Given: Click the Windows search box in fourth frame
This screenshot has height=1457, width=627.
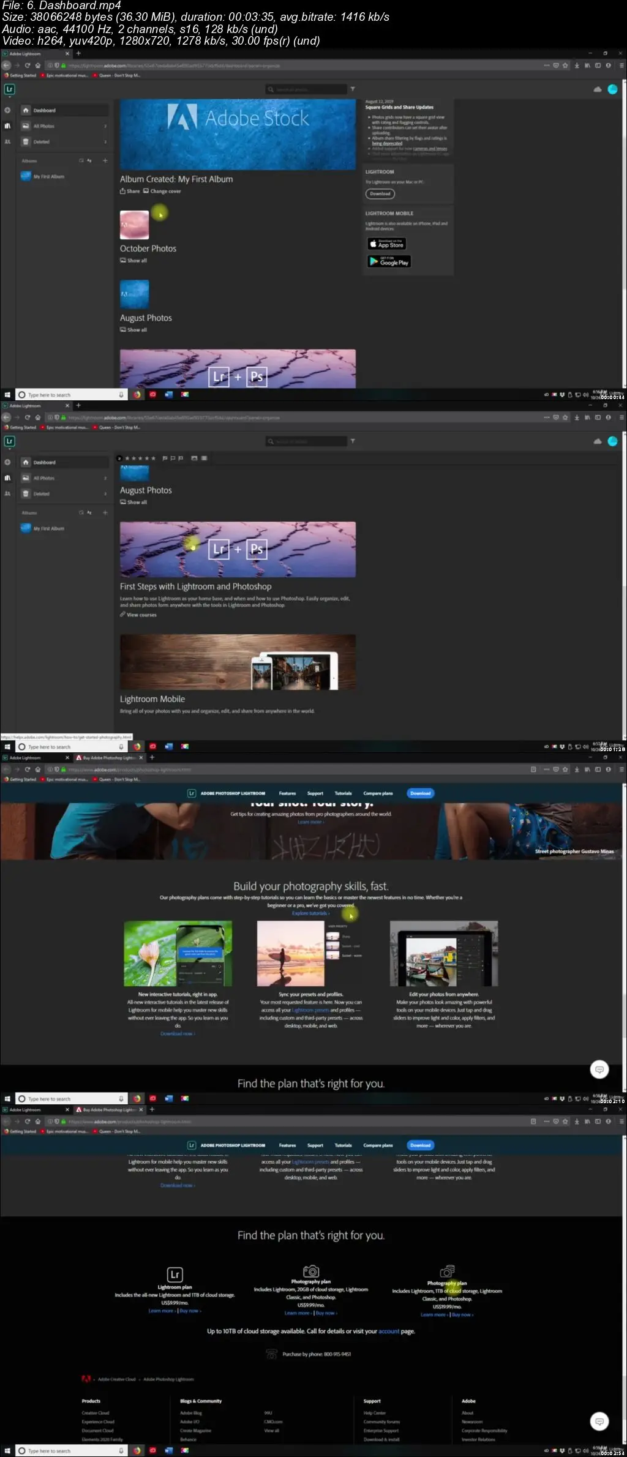Looking at the screenshot, I should [x=70, y=1450].
